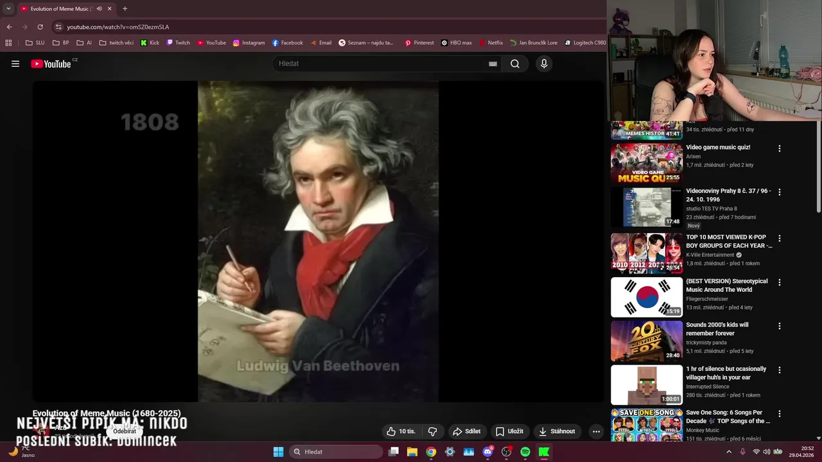Viewport: 822px width, 462px height.
Task: Open the Instagram bookmark
Action: click(249, 43)
